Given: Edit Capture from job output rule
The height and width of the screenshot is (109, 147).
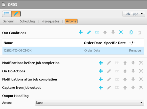Looking at the screenshot, I should pos(109,88).
